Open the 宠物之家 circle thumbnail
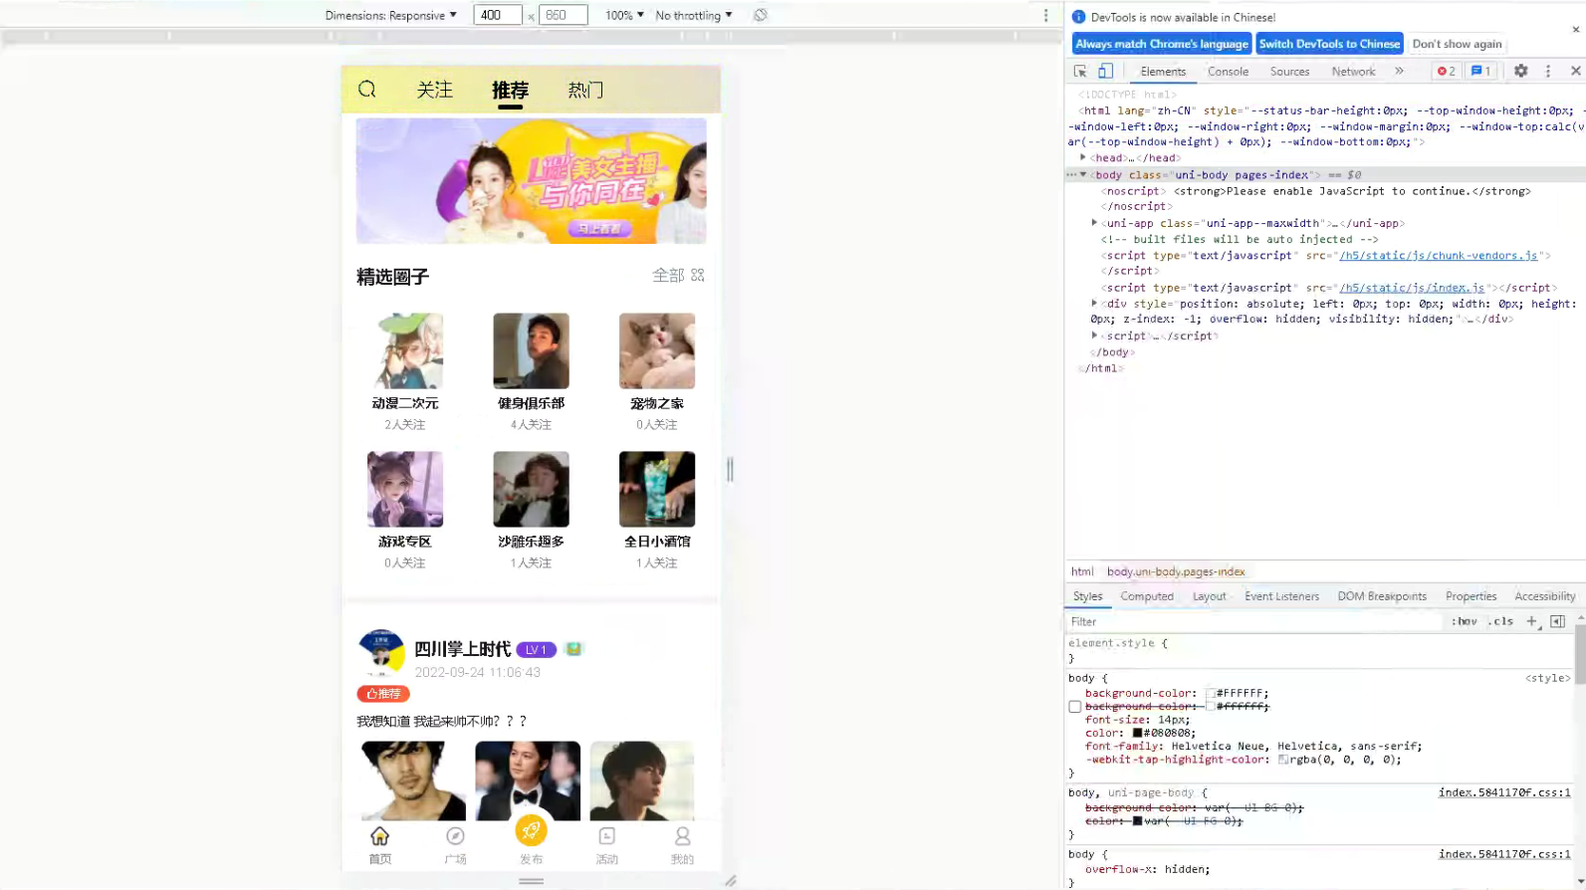Image resolution: width=1586 pixels, height=890 pixels. 657,350
